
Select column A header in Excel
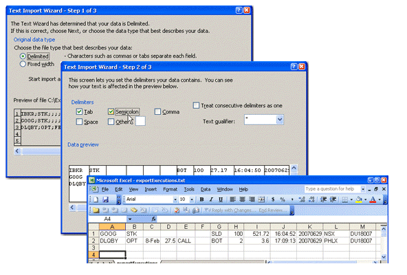[x=112, y=227]
